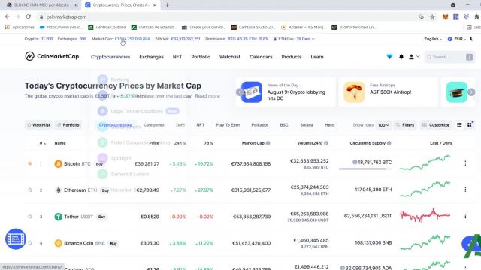Open the Learn nav menu

point(317,57)
